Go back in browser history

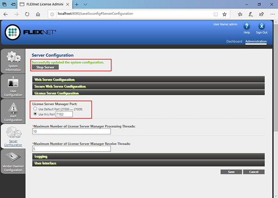point(6,14)
